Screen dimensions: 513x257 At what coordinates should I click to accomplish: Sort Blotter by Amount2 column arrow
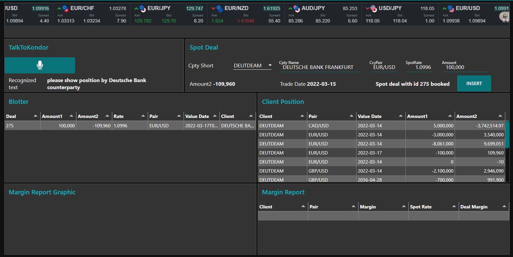pos(107,116)
